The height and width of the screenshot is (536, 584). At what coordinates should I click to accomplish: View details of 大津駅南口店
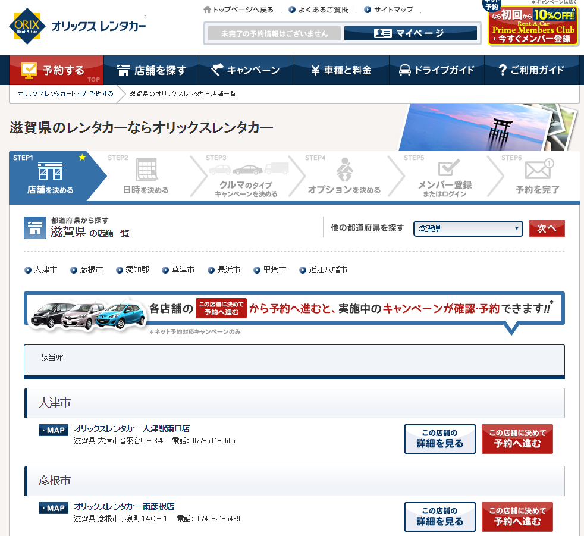pyautogui.click(x=440, y=438)
